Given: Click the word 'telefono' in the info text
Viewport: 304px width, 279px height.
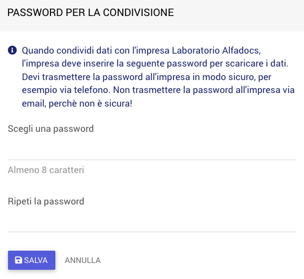Looking at the screenshot, I should pos(91,90).
